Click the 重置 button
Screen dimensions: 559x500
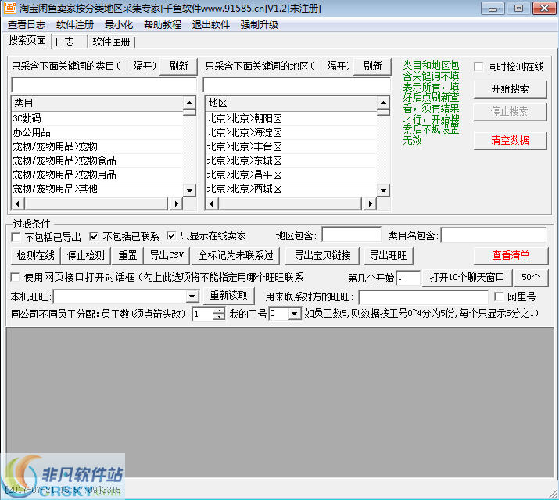click(127, 256)
